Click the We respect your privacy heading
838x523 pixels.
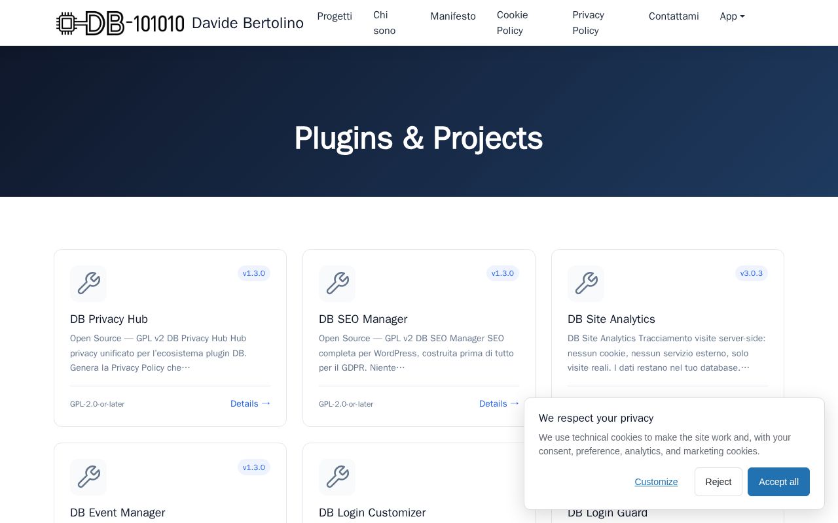[x=596, y=418]
